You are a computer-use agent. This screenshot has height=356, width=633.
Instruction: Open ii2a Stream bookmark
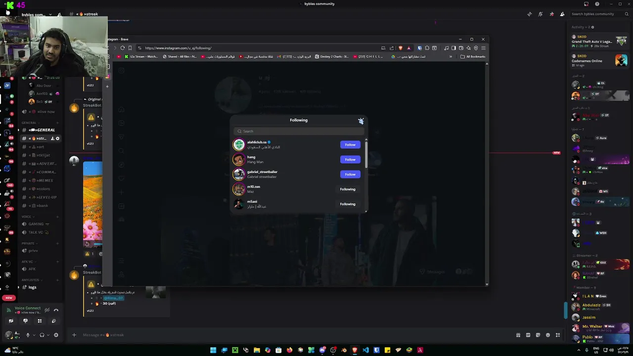pyautogui.click(x=141, y=56)
